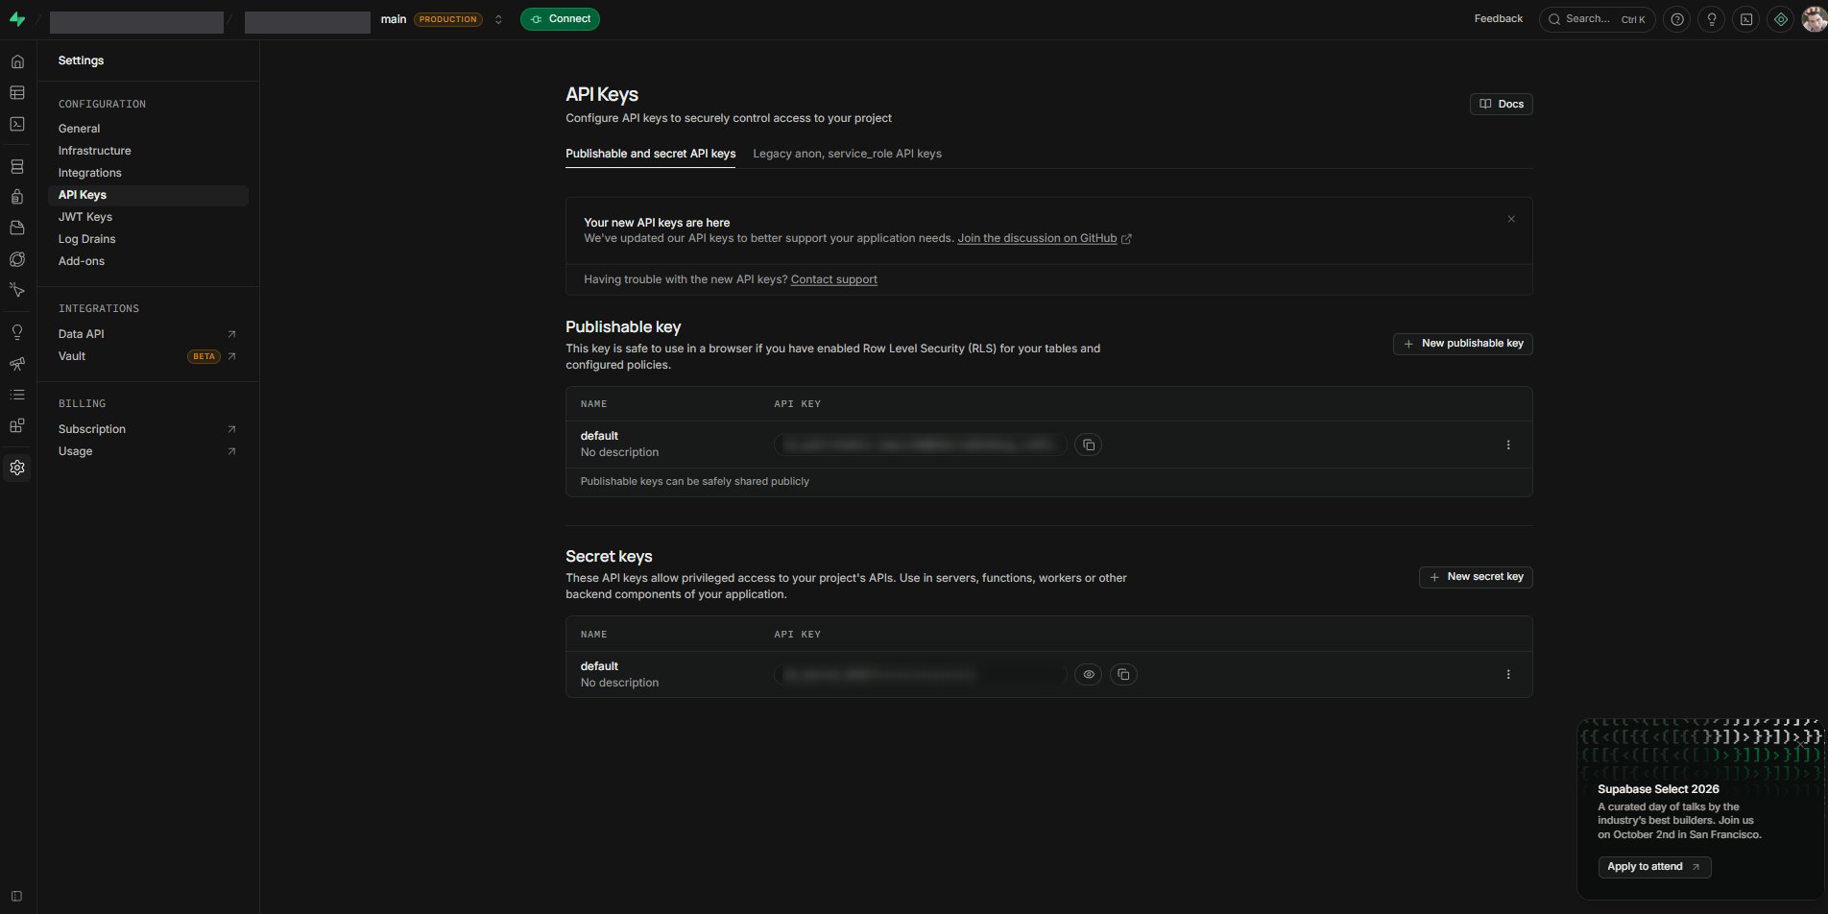Switch to Publishable and secret API keys tab
1828x914 pixels.
[x=650, y=154]
